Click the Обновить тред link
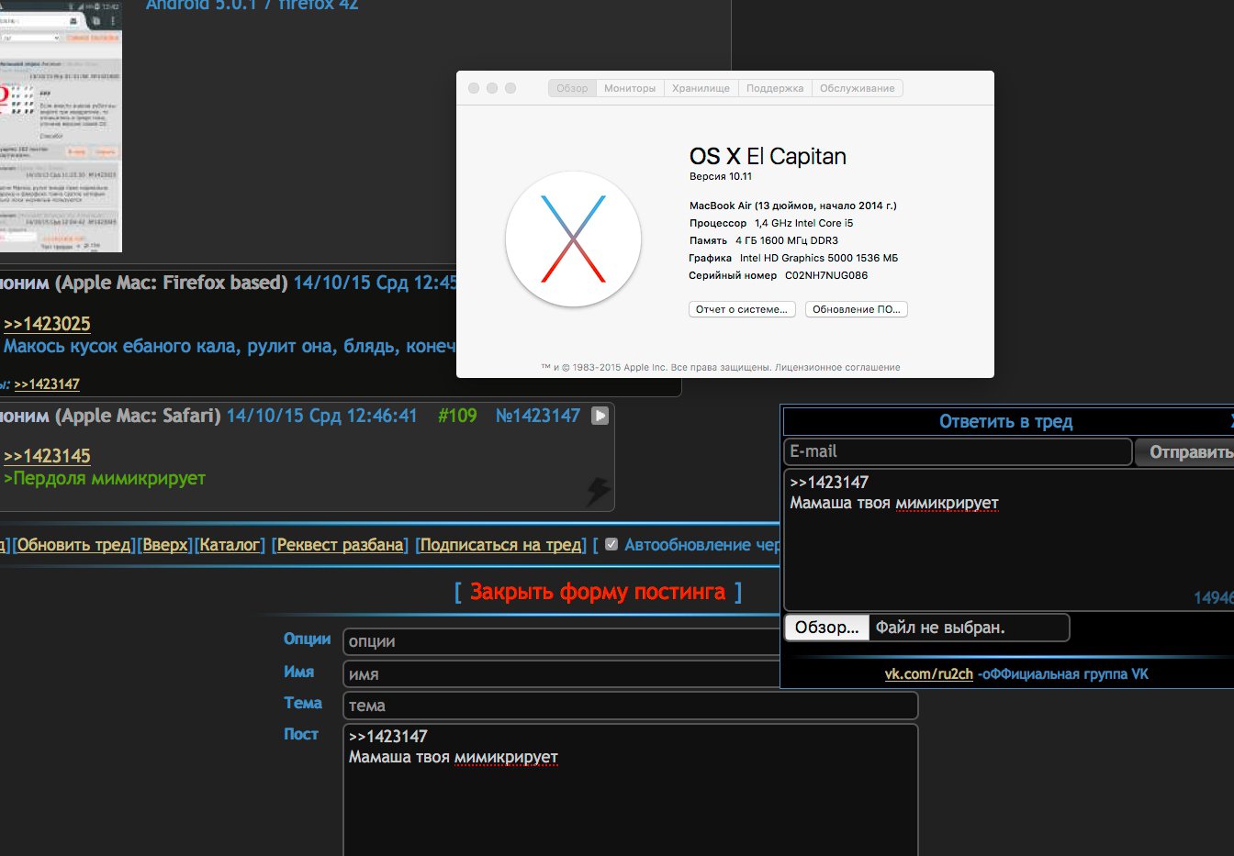The width and height of the screenshot is (1234, 856). coord(76,545)
